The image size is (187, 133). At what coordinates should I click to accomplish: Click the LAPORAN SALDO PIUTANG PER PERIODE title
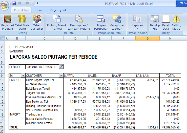point(54,57)
